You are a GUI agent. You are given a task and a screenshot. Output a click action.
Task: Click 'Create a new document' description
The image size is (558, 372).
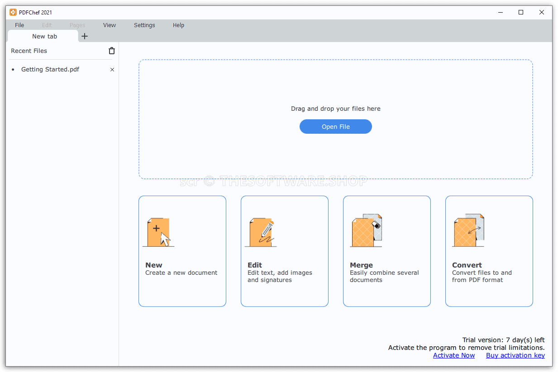tap(181, 273)
